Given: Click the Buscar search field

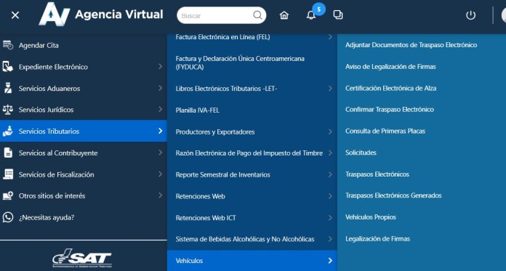Looking at the screenshot, I should pos(221,15).
